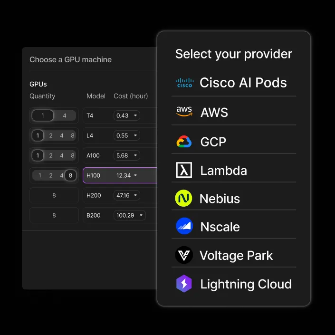Open L4 cost dropdown 0.55

coord(127,135)
